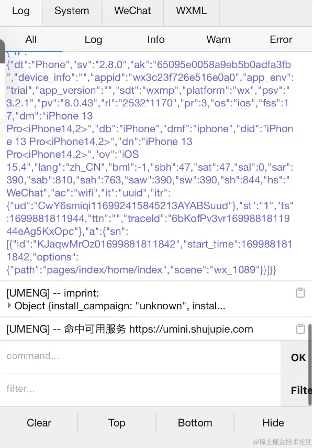Apply the Filter button
The height and width of the screenshot is (448, 314).
point(299,390)
